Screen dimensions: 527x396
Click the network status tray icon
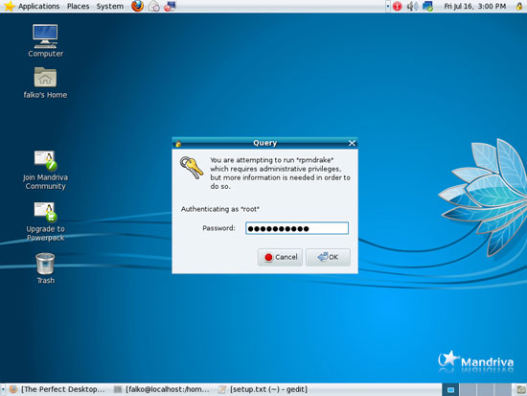[x=428, y=6]
